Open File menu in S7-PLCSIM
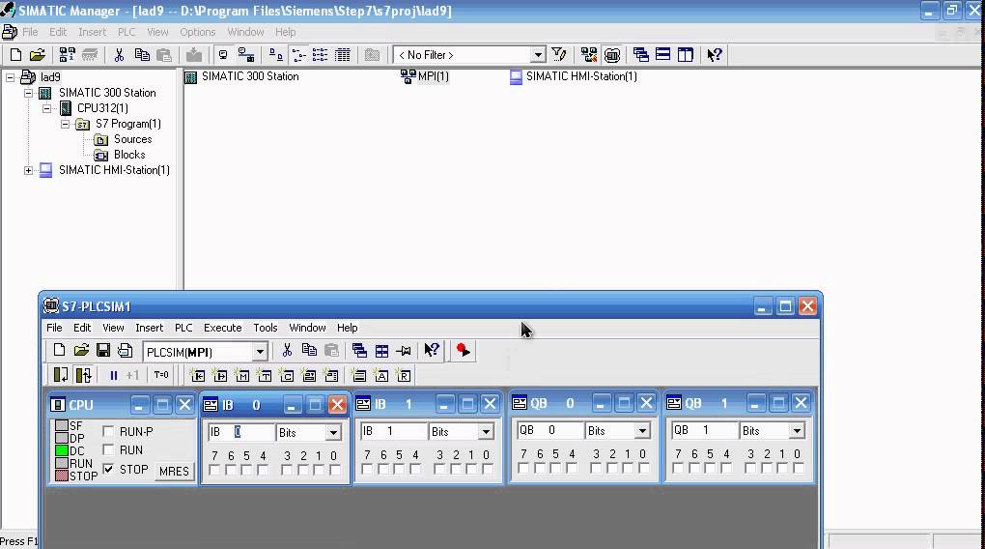This screenshot has height=549, width=985. point(54,328)
